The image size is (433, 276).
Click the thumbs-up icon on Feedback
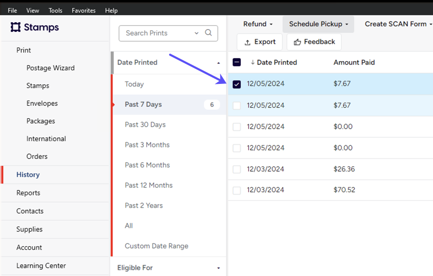[297, 42]
